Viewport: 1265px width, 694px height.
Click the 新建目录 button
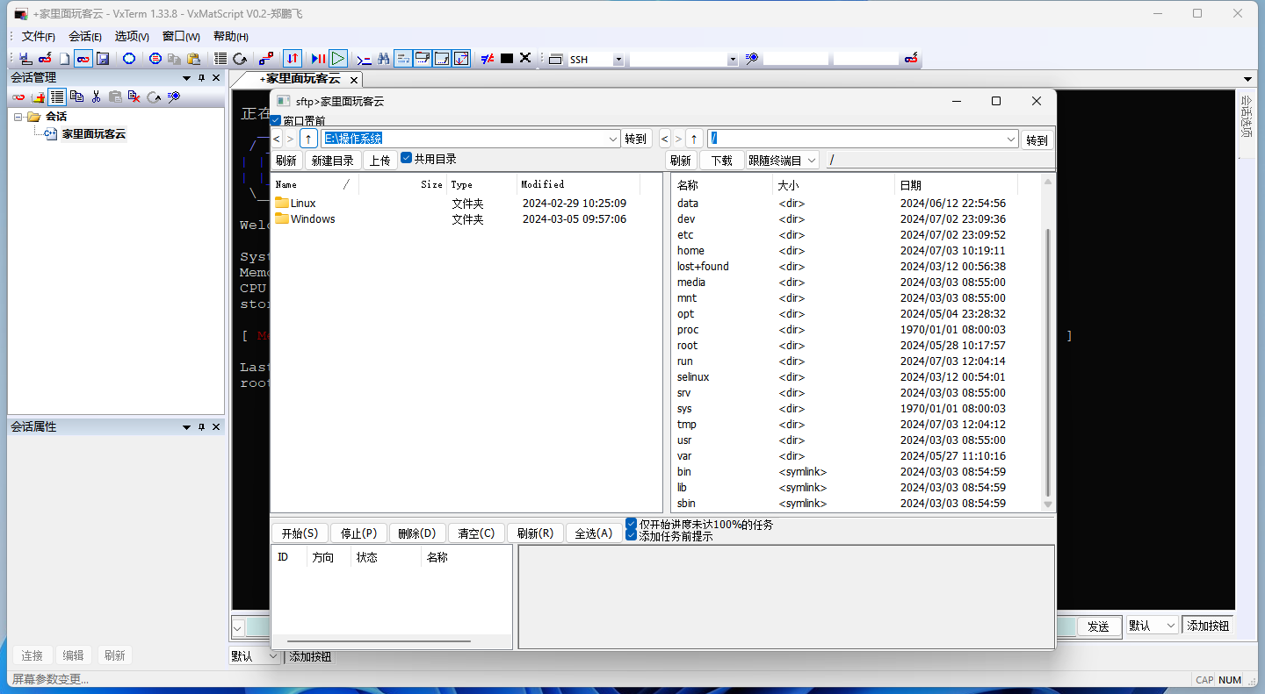(x=333, y=161)
